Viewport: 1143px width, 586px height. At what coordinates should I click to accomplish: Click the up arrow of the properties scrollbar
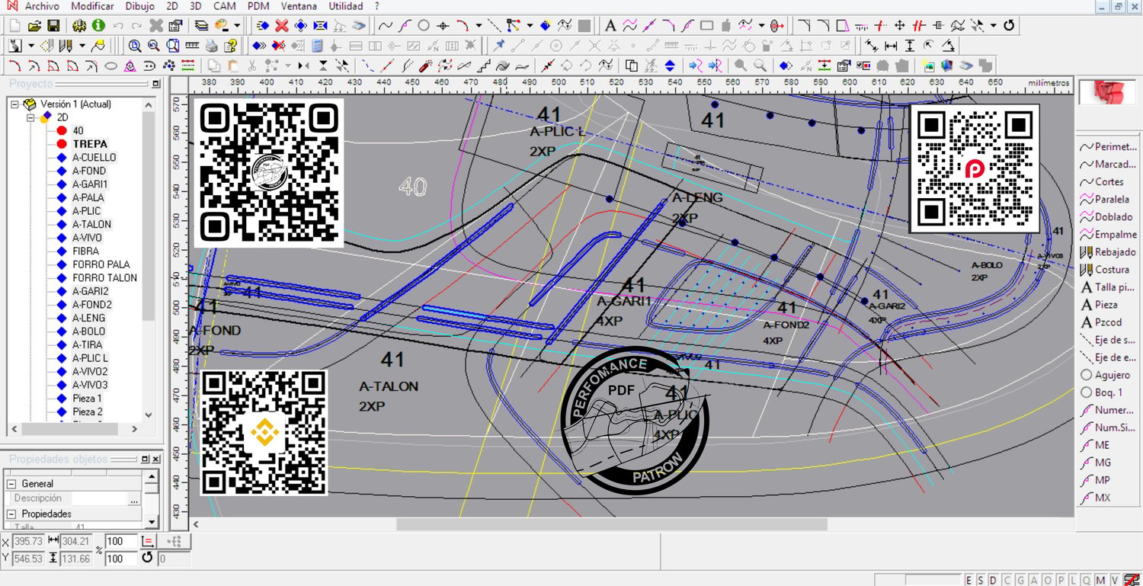[152, 477]
